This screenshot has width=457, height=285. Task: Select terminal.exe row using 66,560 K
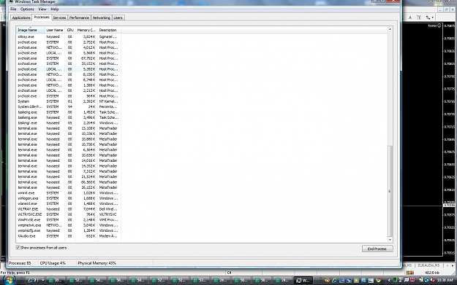tap(69, 182)
